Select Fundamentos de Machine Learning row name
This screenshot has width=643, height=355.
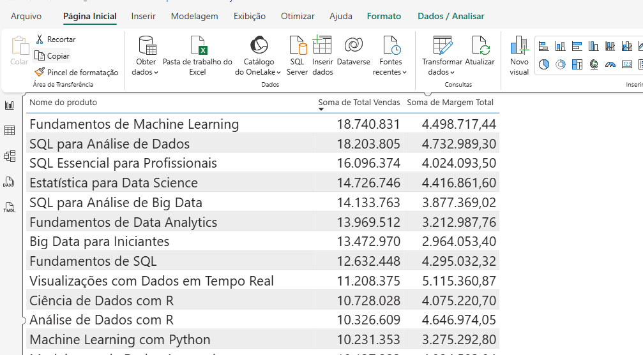134,124
